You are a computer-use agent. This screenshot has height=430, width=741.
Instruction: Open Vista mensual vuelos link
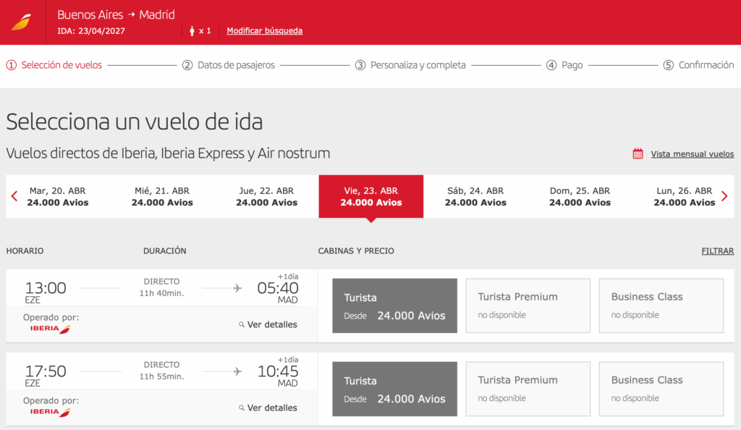click(x=693, y=154)
